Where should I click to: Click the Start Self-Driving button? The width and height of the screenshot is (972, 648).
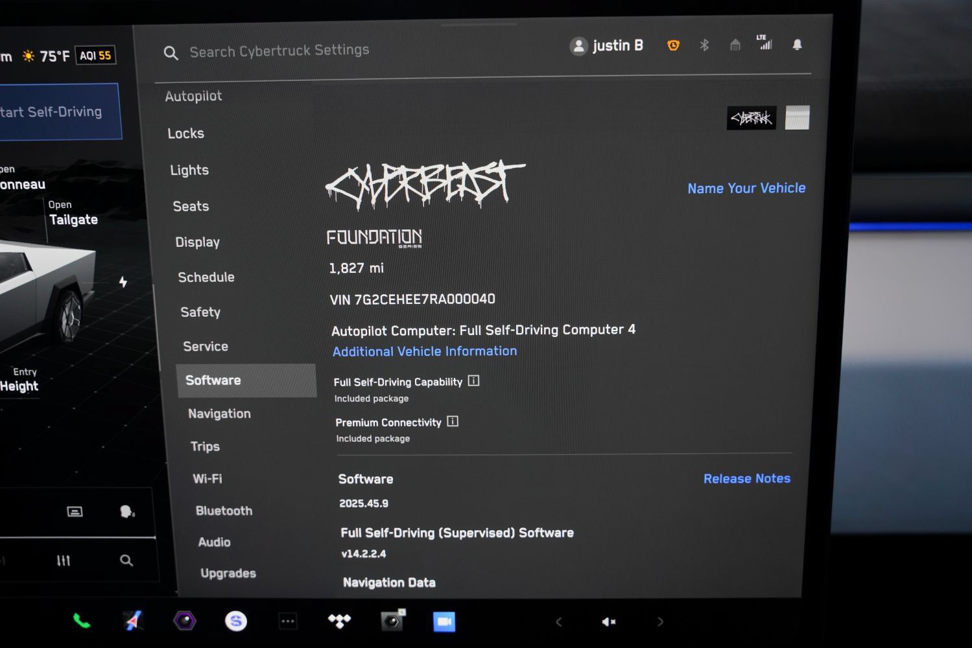[x=60, y=111]
